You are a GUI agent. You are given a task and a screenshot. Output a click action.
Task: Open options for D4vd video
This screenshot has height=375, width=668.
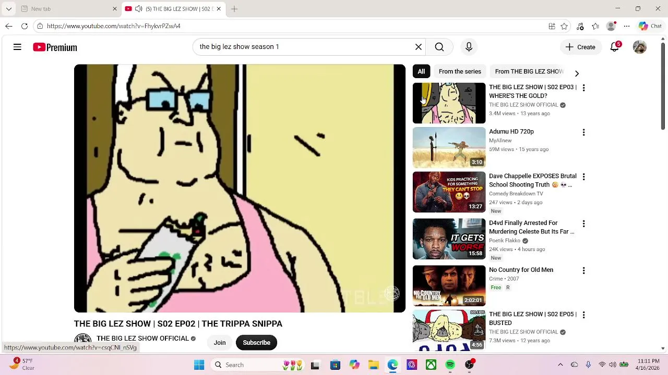click(583, 224)
